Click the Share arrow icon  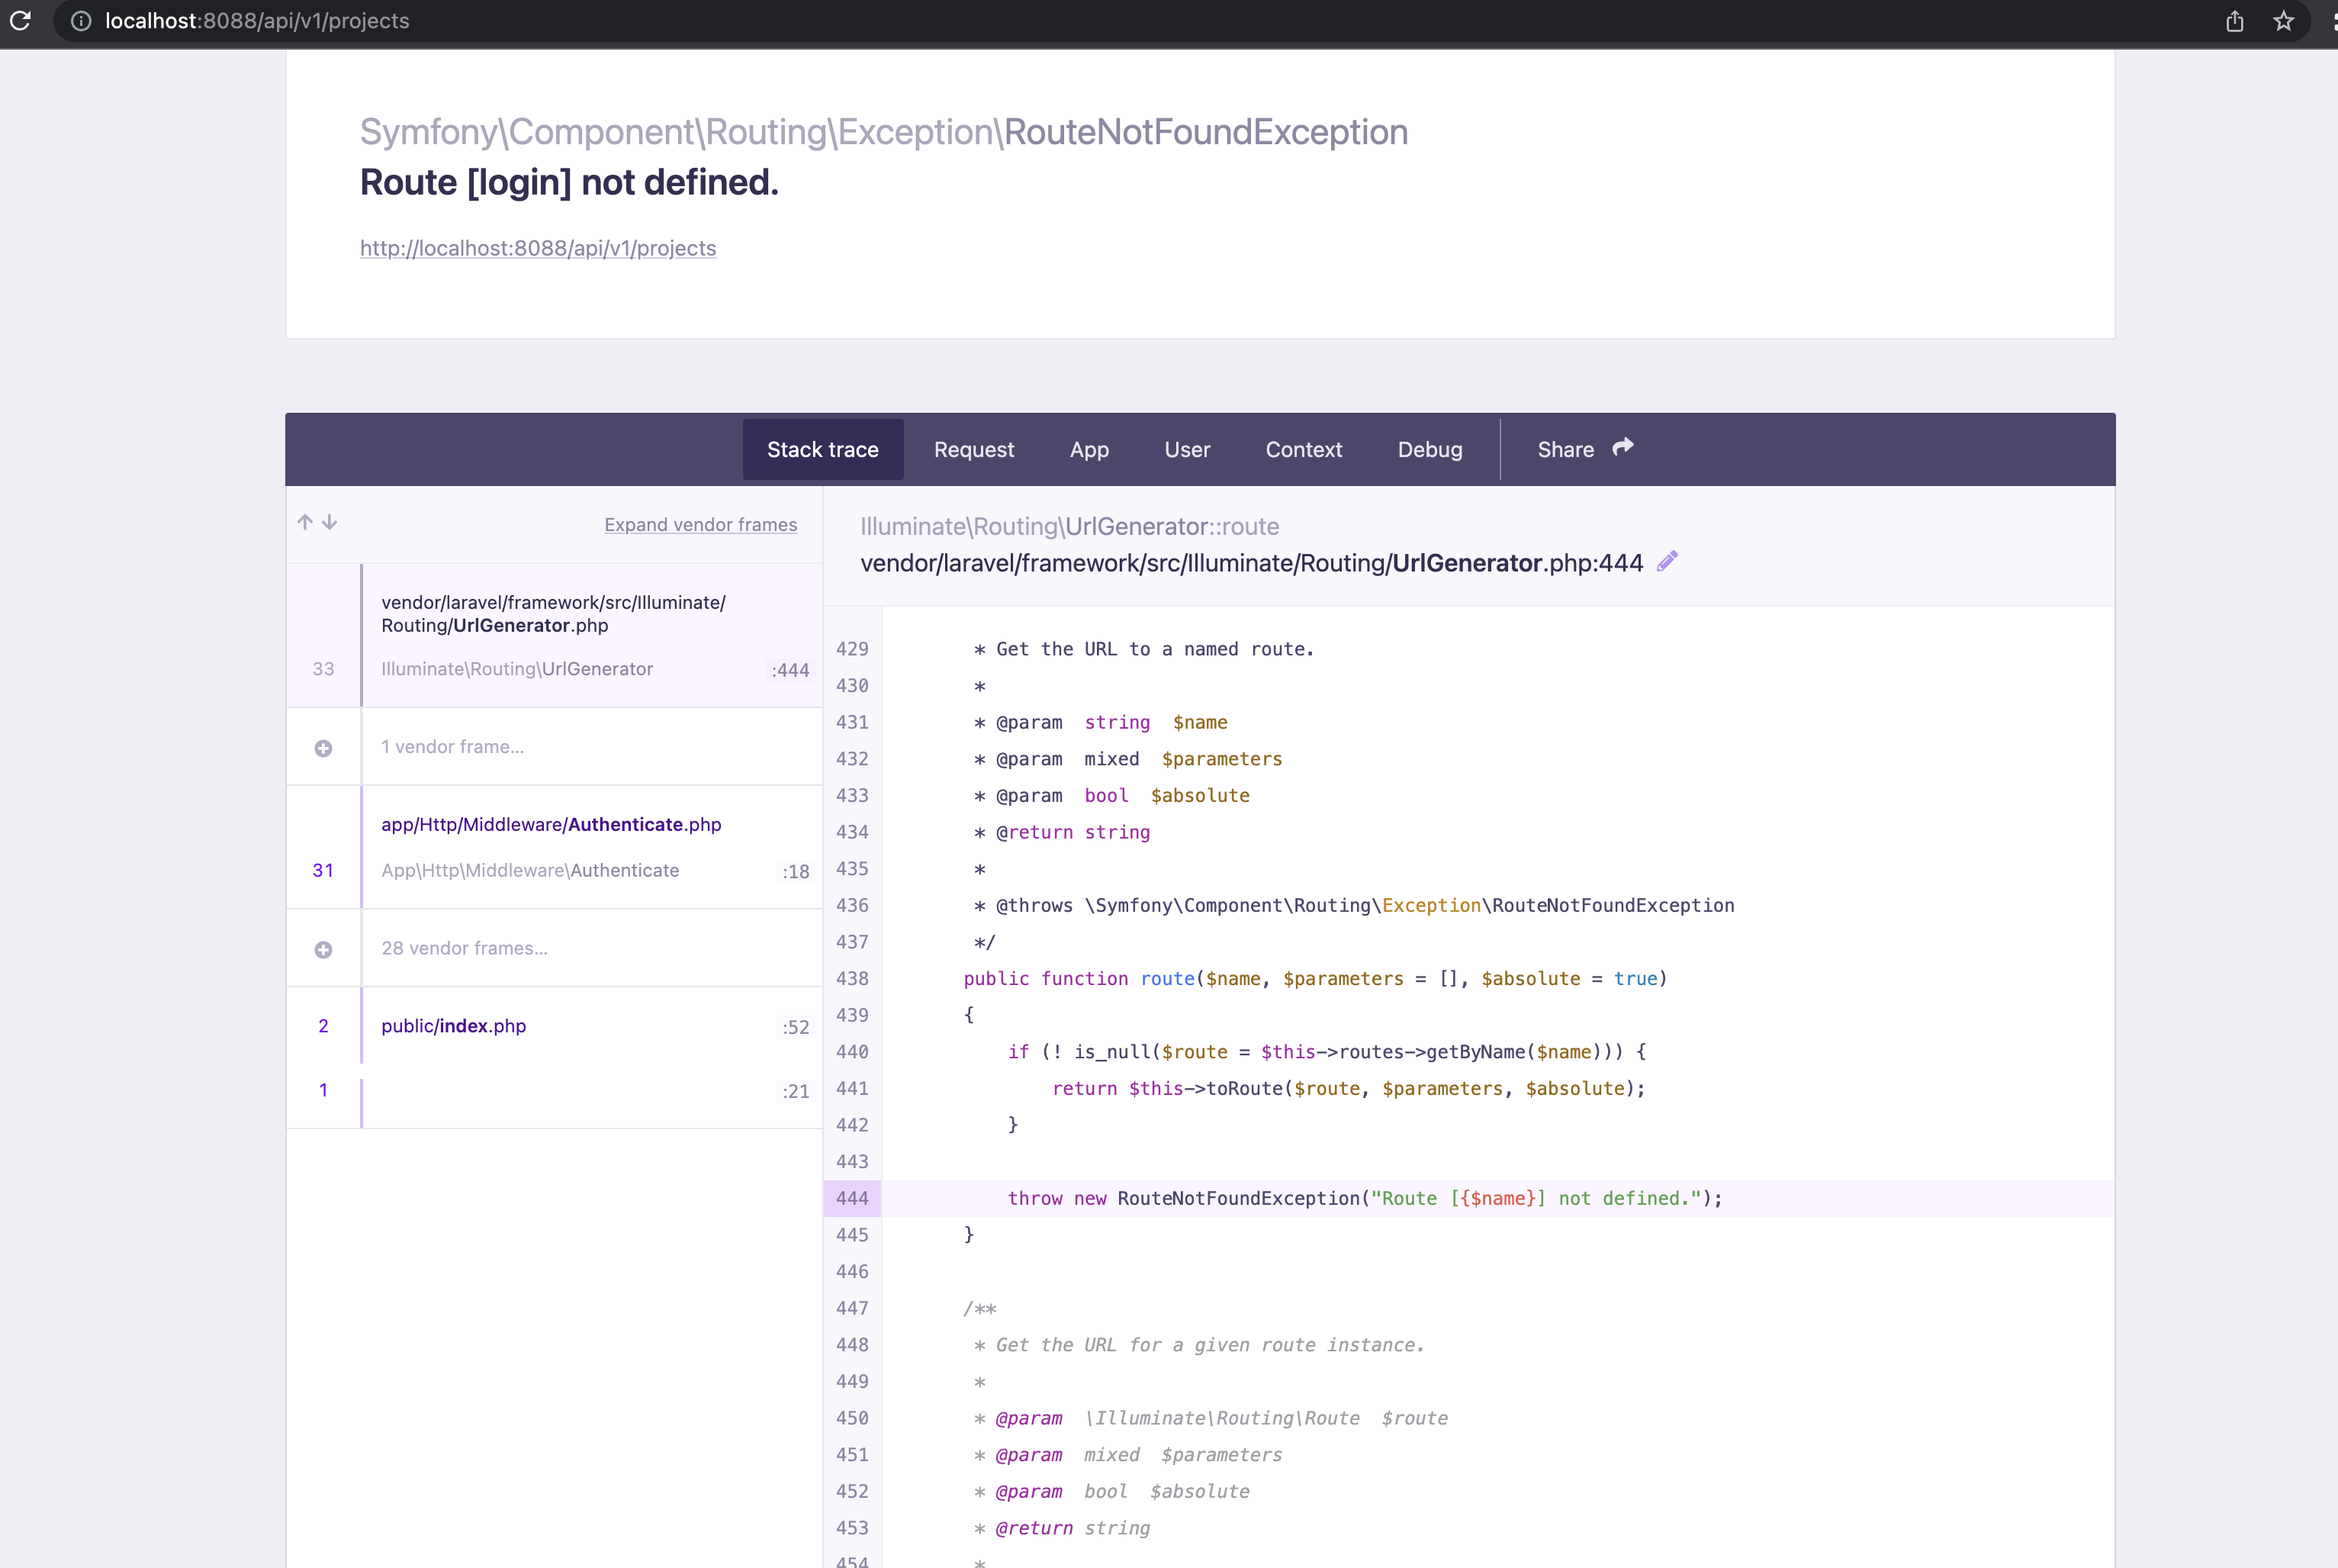1621,447
